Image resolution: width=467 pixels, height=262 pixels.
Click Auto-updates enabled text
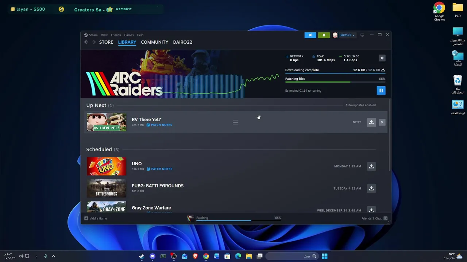[x=360, y=105]
